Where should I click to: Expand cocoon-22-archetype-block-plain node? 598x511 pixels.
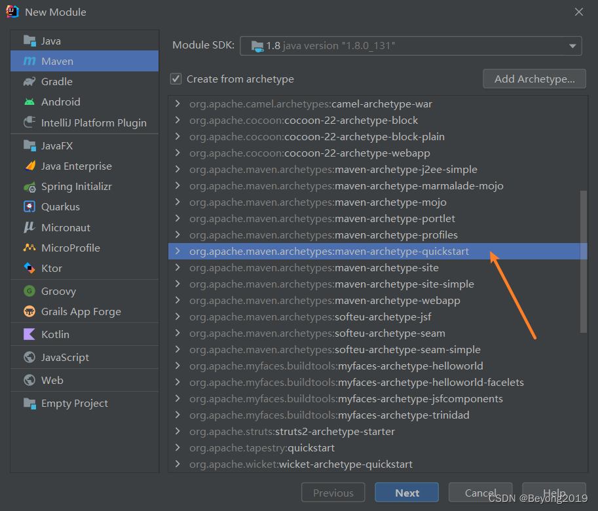(x=178, y=136)
